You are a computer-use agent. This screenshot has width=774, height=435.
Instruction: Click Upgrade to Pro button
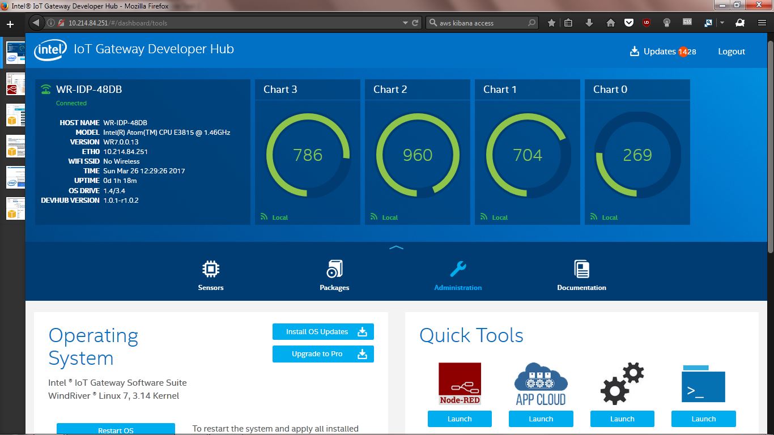pyautogui.click(x=323, y=354)
